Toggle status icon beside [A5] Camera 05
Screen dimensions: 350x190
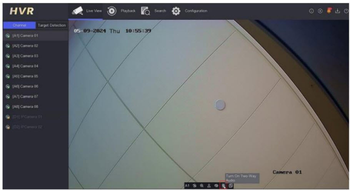pyautogui.click(x=7, y=76)
